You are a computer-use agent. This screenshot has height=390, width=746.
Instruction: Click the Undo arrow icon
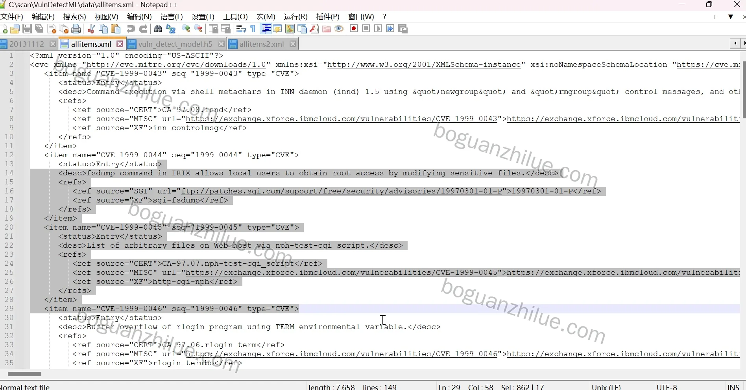click(x=131, y=29)
